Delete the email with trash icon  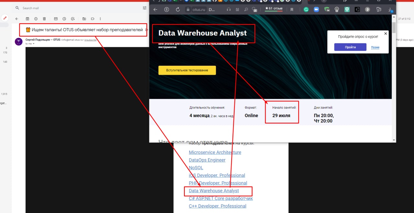[44, 19]
